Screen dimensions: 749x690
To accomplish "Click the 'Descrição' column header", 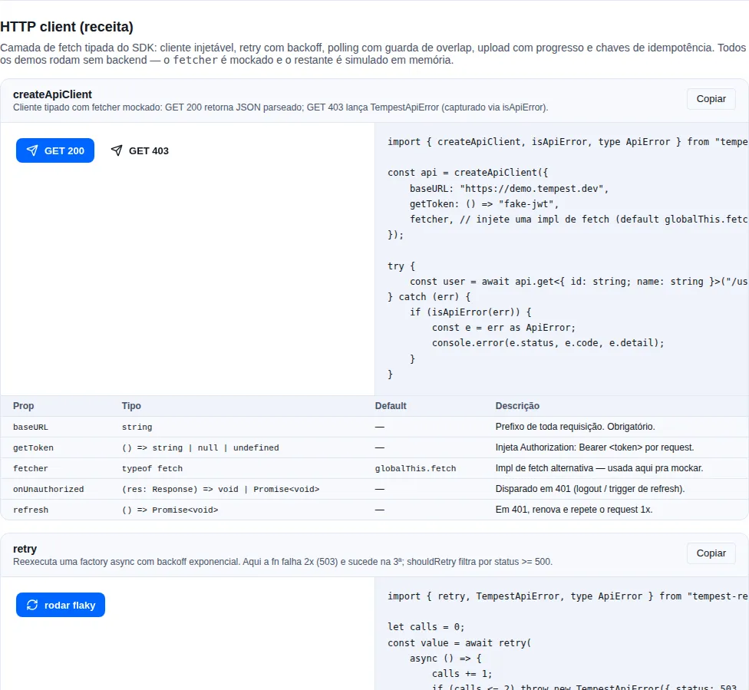I will (517, 406).
